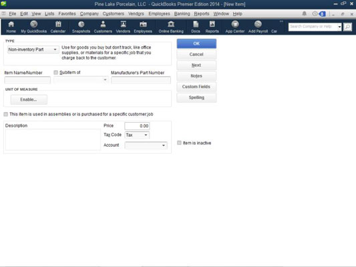356x267 pixels.
Task: Open the Calendar icon
Action: tap(58, 27)
